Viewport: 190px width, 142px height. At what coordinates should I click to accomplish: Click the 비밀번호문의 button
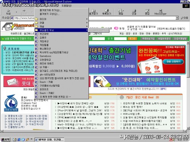click(x=164, y=39)
